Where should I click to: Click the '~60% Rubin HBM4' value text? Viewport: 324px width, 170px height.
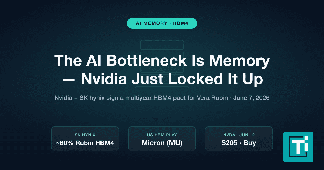[x=85, y=143]
